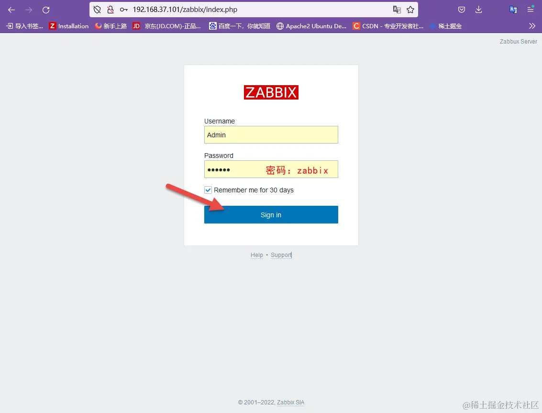Save page to Pocket

tap(461, 9)
